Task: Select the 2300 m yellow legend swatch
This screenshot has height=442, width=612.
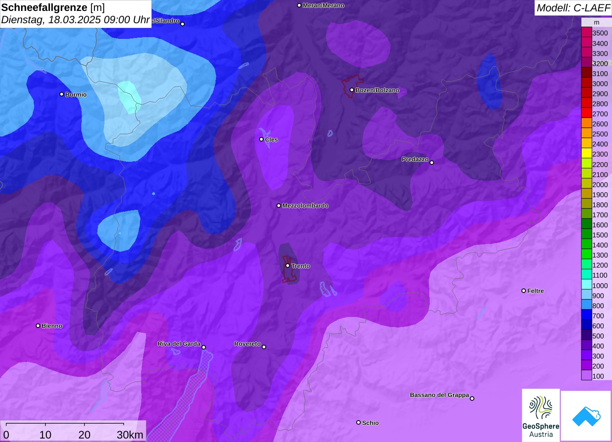Action: coord(587,153)
